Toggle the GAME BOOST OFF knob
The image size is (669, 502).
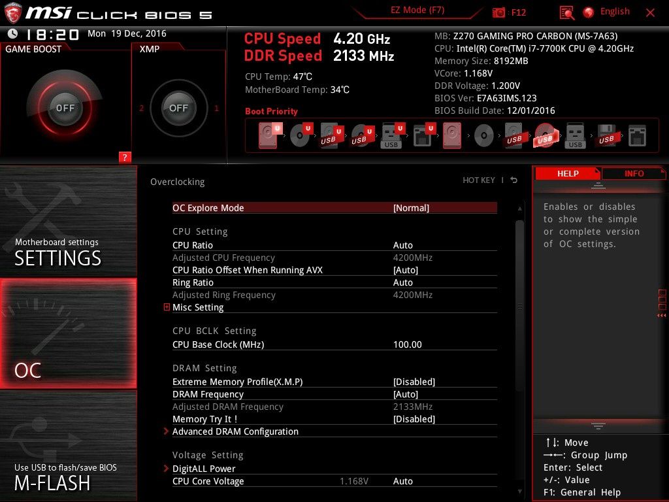click(65, 108)
